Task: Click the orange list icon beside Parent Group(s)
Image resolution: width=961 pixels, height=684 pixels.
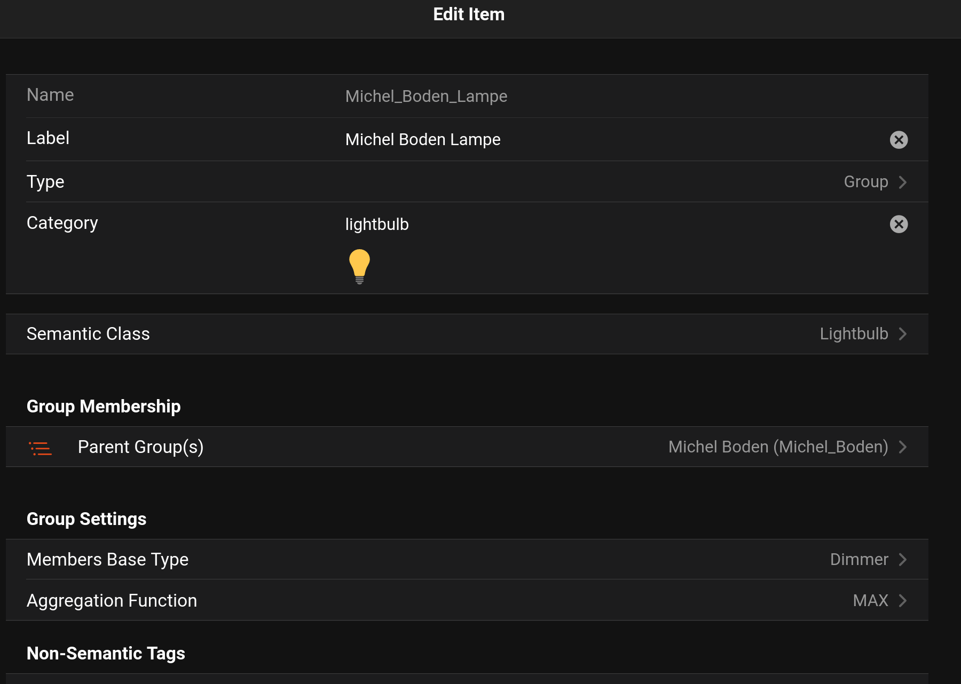Action: (40, 448)
